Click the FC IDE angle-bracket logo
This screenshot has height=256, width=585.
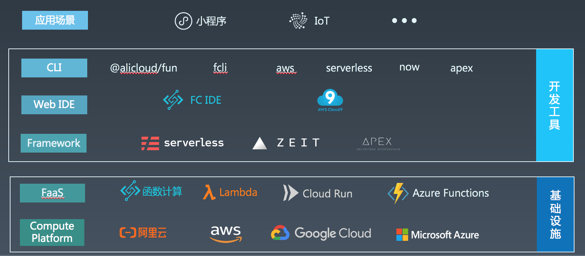pos(173,100)
